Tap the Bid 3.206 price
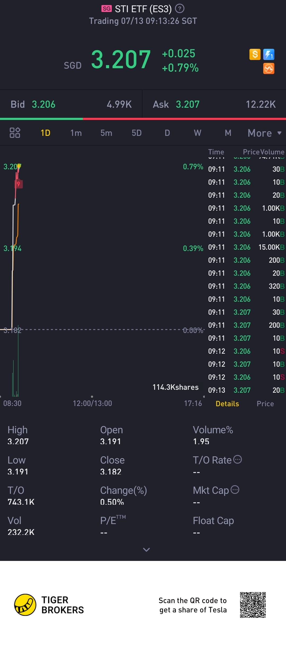This screenshot has width=286, height=649. pos(44,105)
